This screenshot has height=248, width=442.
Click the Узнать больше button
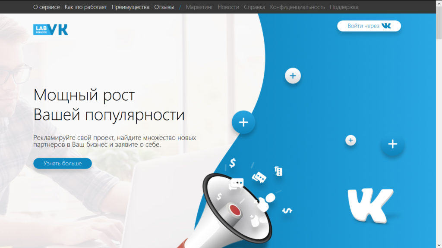click(63, 163)
